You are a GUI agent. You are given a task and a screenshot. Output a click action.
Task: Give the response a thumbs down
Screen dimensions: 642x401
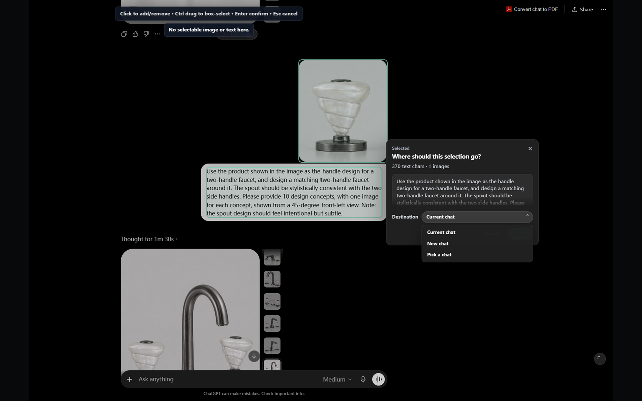pyautogui.click(x=146, y=34)
